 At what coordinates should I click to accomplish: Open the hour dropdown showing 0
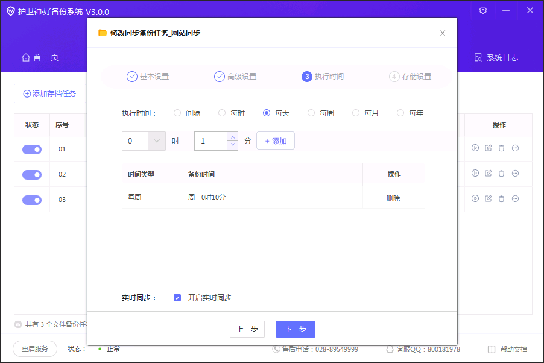pyautogui.click(x=144, y=141)
